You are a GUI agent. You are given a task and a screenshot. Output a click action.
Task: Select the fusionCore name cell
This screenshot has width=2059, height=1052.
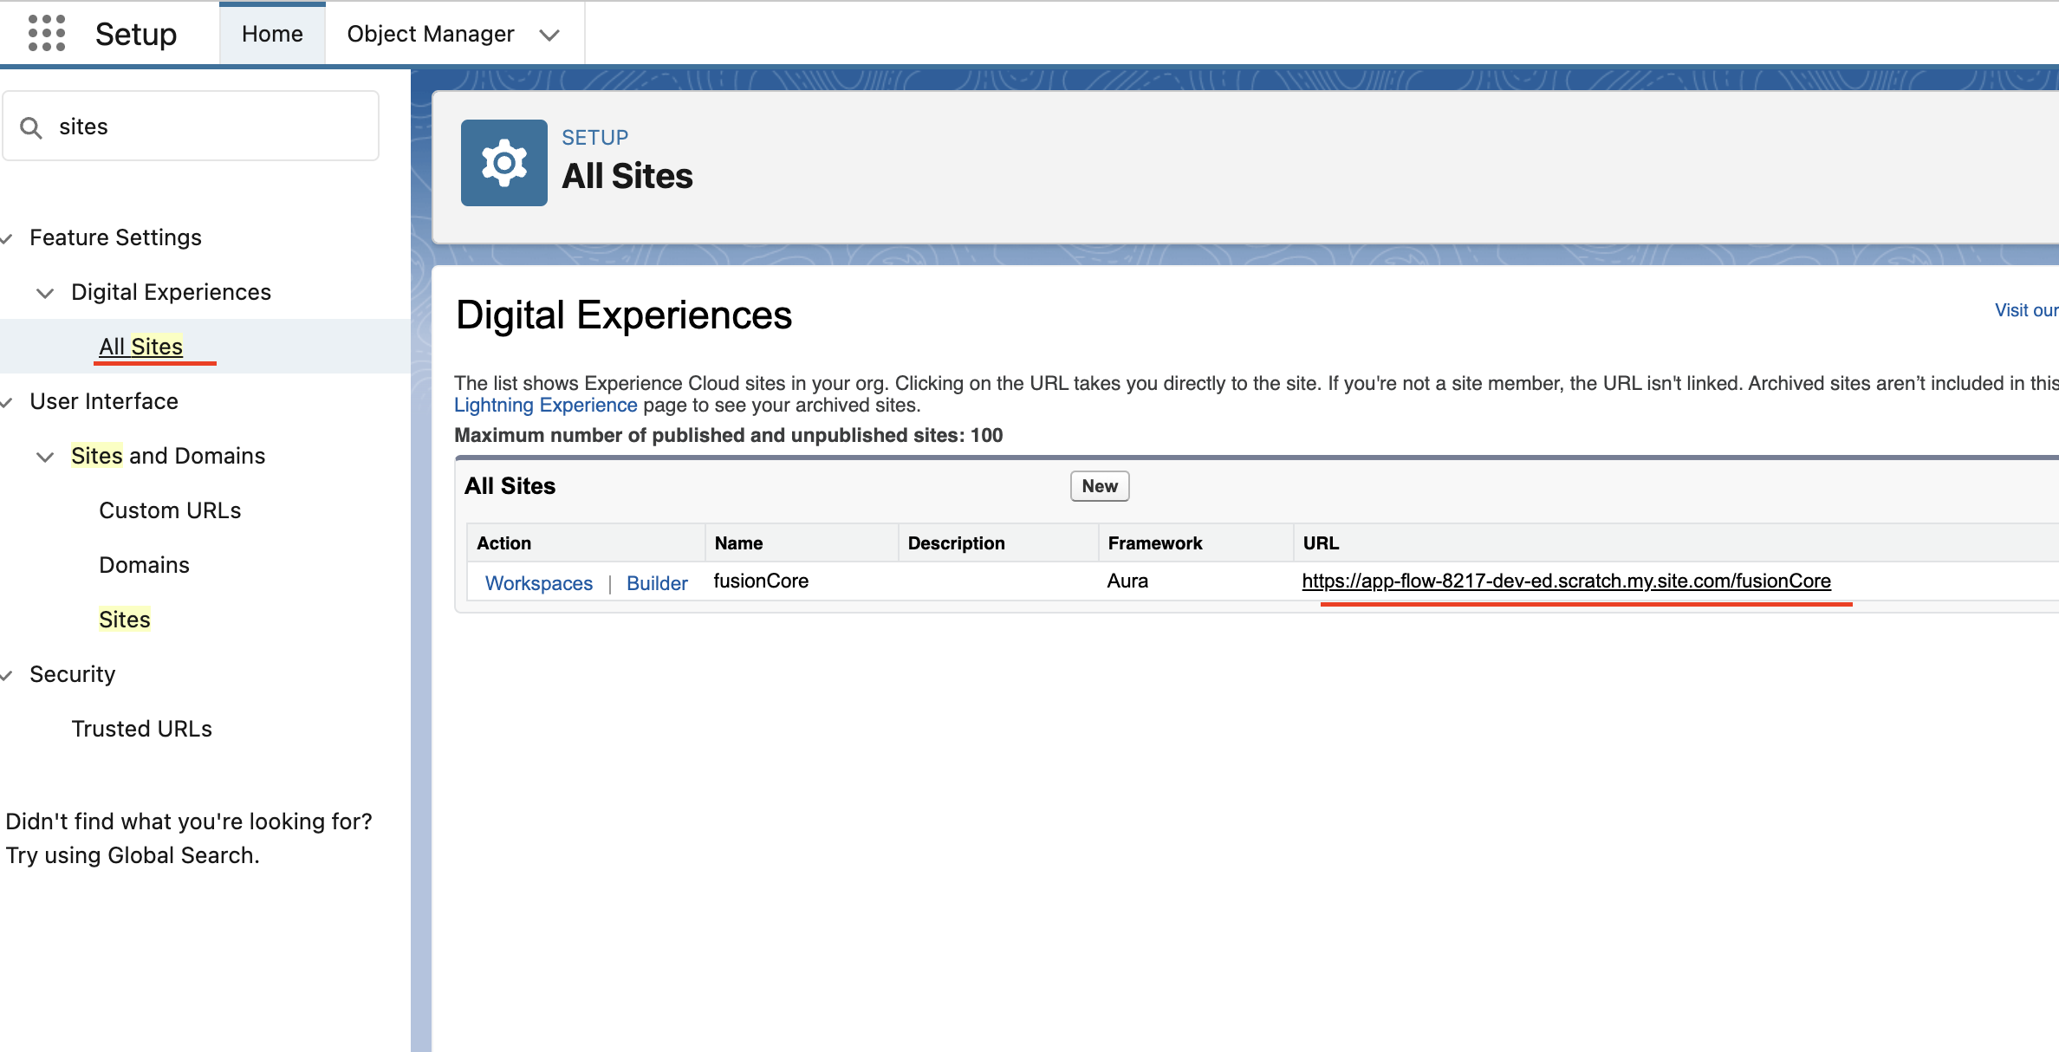tap(761, 581)
